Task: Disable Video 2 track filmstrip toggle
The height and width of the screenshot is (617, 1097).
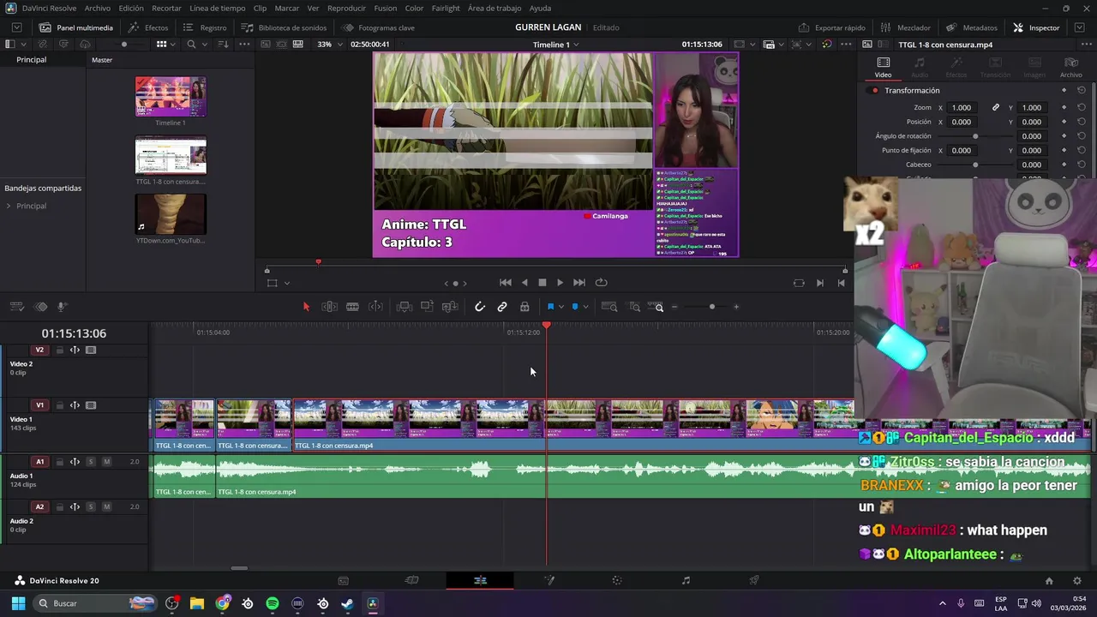Action: tap(91, 350)
